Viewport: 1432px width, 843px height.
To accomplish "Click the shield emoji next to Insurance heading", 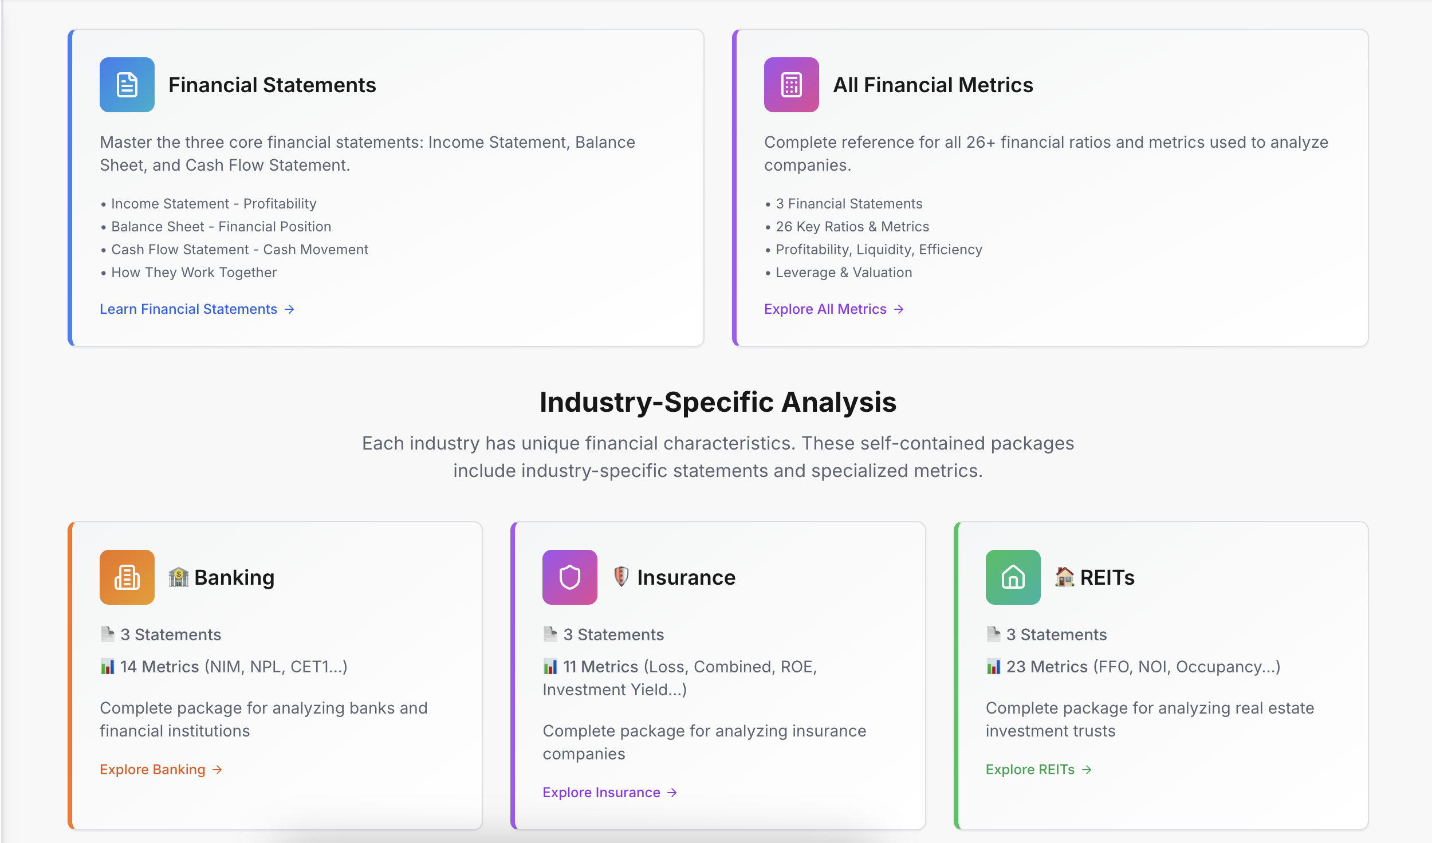I will [x=623, y=577].
